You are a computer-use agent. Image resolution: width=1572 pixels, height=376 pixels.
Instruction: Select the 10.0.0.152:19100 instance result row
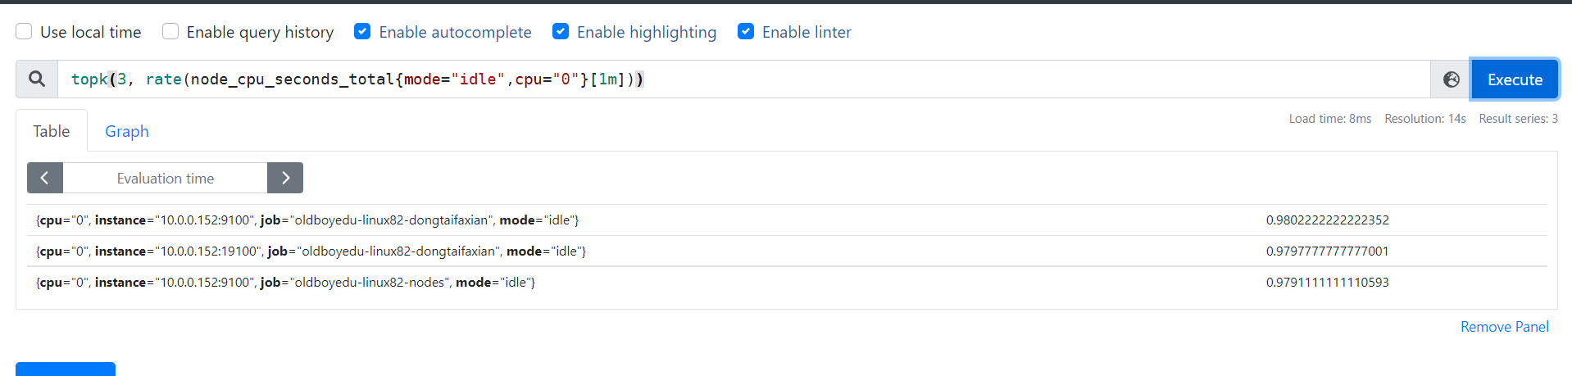point(311,251)
